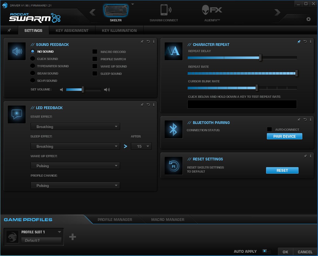318x256 pixels.
Task: Open the Macro Manager tab
Action: (x=168, y=220)
